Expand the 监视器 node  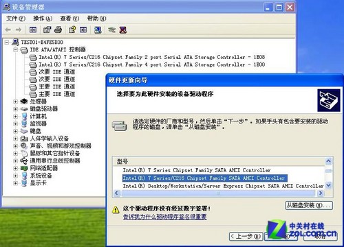tap(16, 123)
